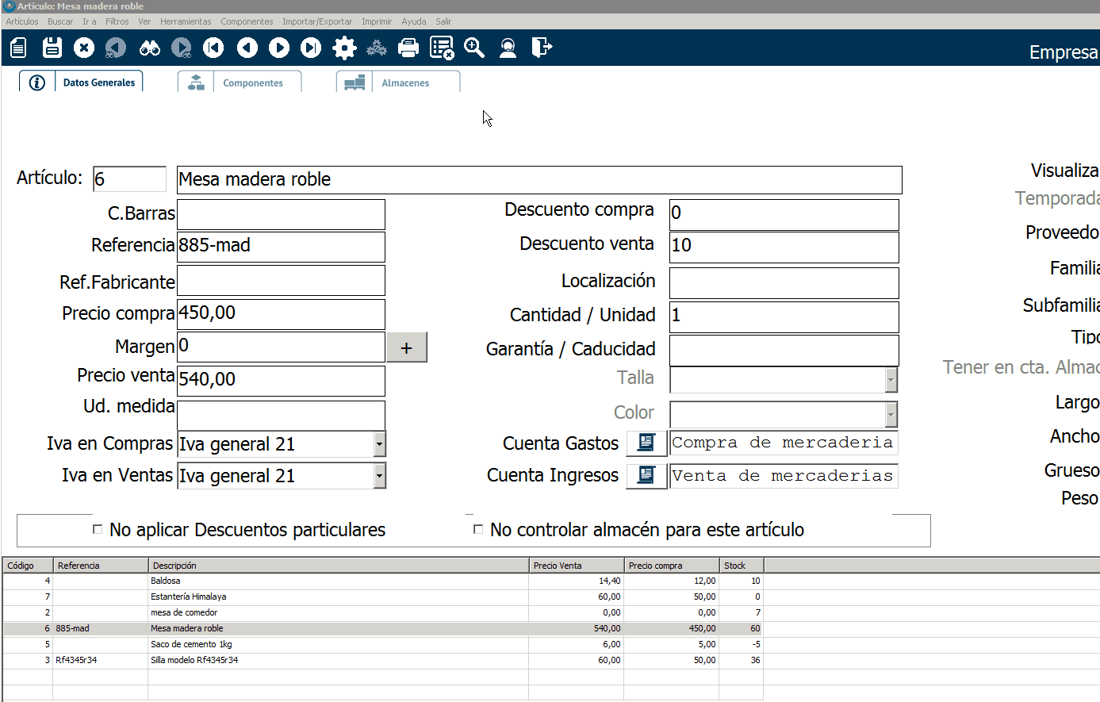This screenshot has width=1100, height=702.
Task: Click the support agent headset icon
Action: [x=508, y=48]
